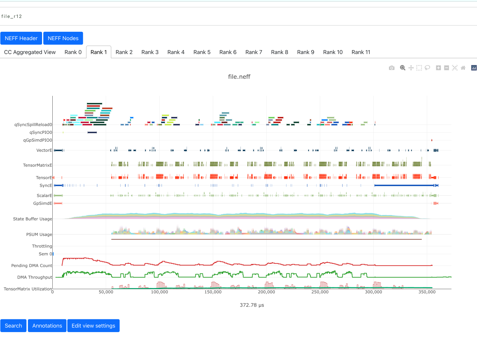Activate the Pan tool
The height and width of the screenshot is (338, 477).
pos(411,68)
